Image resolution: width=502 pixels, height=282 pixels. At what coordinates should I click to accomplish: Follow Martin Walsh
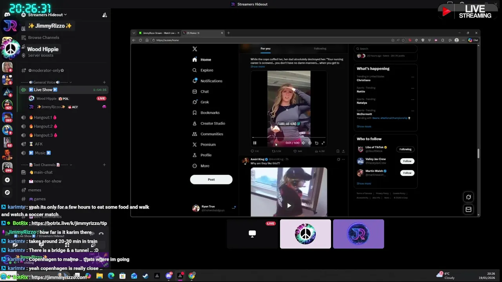point(407,173)
